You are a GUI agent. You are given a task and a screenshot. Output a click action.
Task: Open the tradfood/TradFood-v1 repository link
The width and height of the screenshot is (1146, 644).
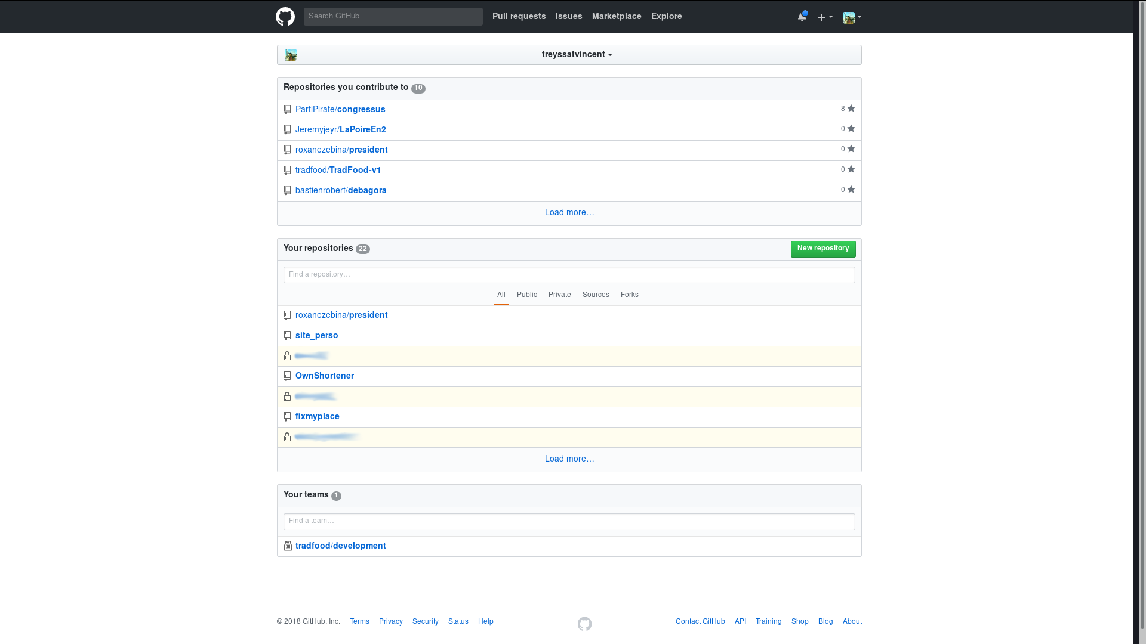[x=338, y=171]
